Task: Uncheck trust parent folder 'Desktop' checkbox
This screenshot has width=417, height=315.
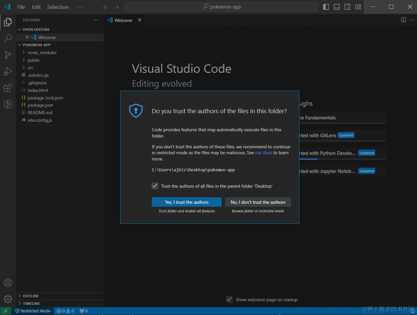Action: pyautogui.click(x=155, y=186)
